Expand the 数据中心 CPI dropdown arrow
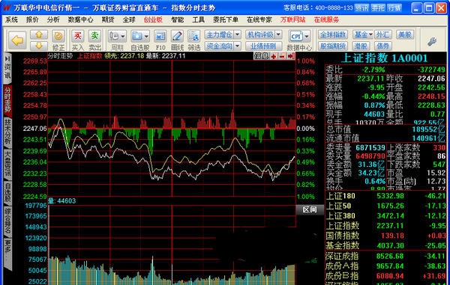This screenshot has width=450, height=285. pos(307,36)
